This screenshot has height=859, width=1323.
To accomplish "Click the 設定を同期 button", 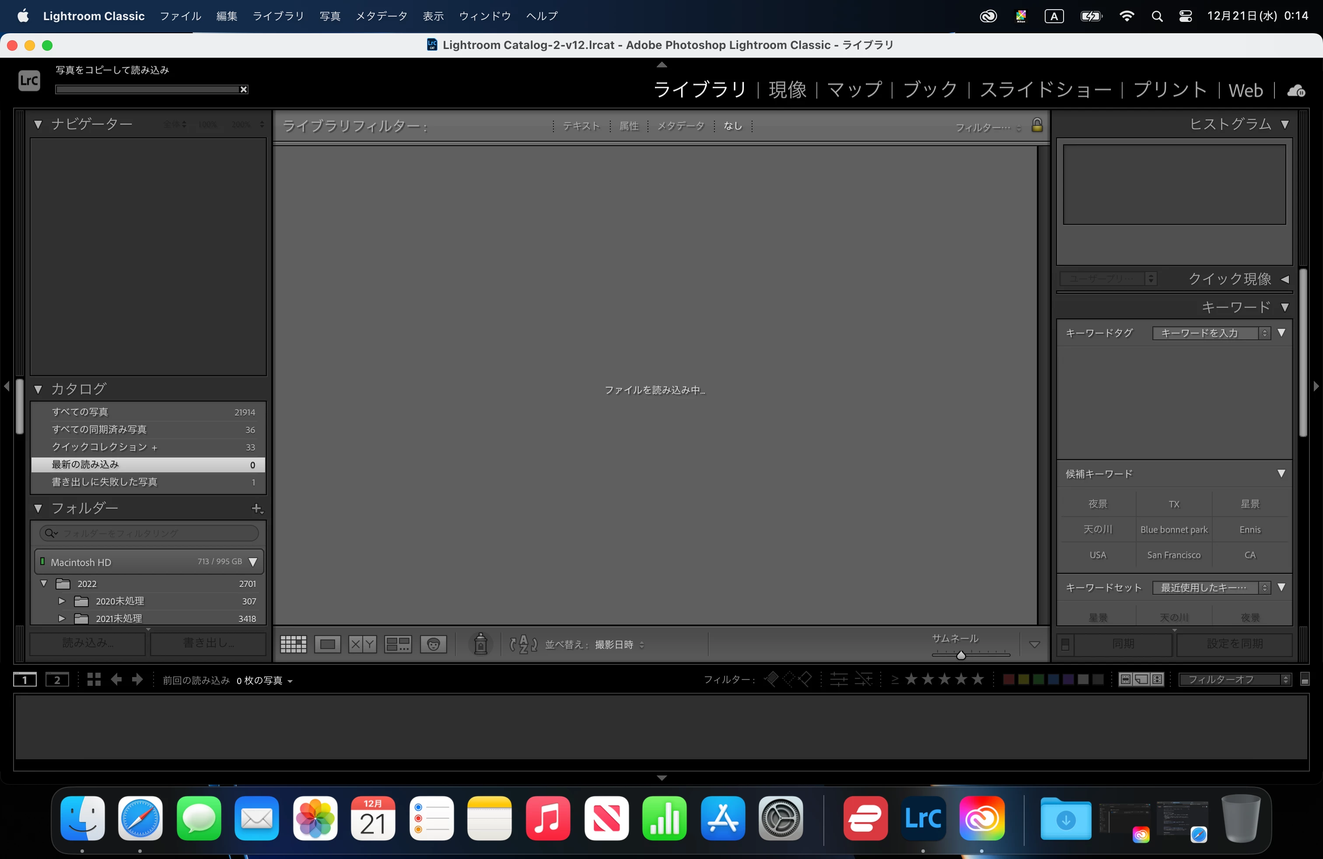I will [x=1235, y=644].
